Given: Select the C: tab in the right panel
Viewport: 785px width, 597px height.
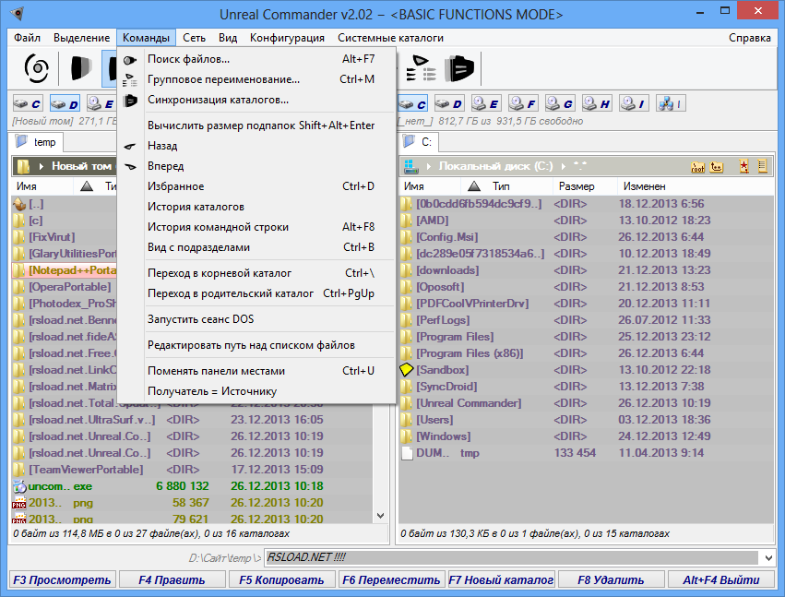Looking at the screenshot, I should (x=419, y=142).
